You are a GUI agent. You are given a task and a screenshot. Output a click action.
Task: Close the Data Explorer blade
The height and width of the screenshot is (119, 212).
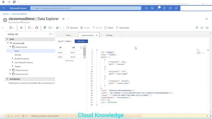207,19
